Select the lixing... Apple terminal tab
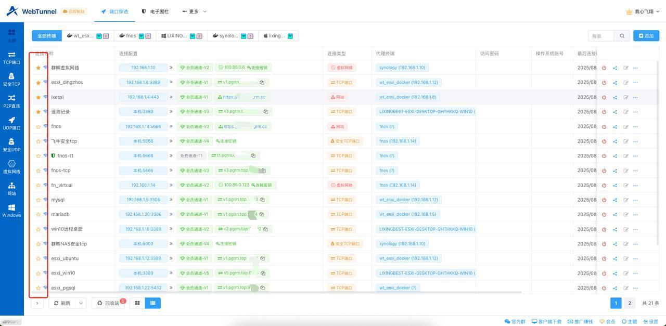Image resolution: width=666 pixels, height=326 pixels. [x=278, y=36]
